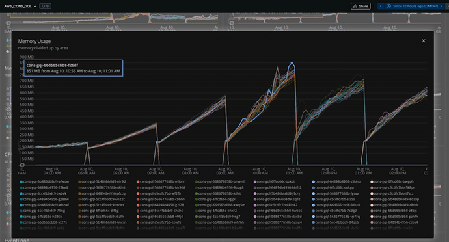Close the Memory Usage chart modal
The width and height of the screenshot is (449, 242).
tap(424, 41)
